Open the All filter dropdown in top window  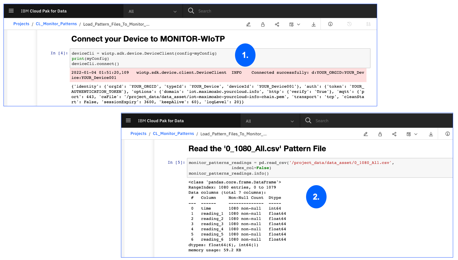(x=153, y=11)
